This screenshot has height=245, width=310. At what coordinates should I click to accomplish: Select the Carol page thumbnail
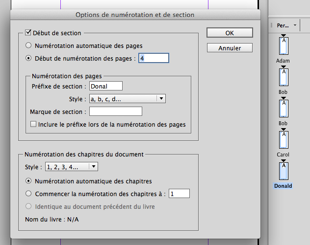[283, 140]
